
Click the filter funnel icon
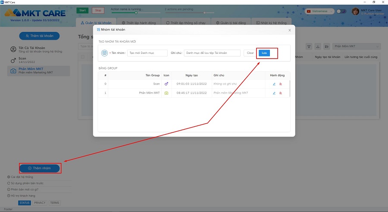pos(309,47)
